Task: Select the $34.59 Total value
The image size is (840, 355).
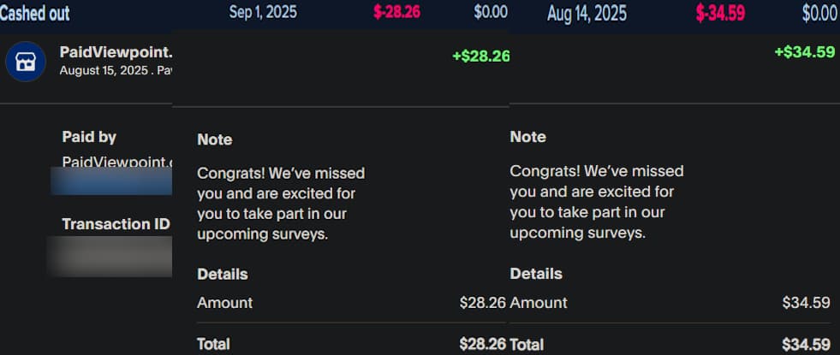Action: pyautogui.click(x=806, y=345)
